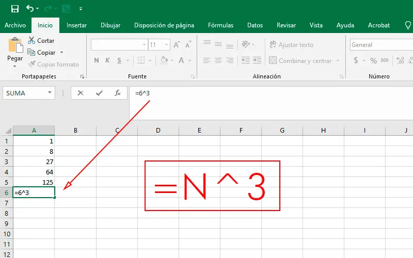
Task: Toggle Ajustar texto
Action: click(x=291, y=45)
